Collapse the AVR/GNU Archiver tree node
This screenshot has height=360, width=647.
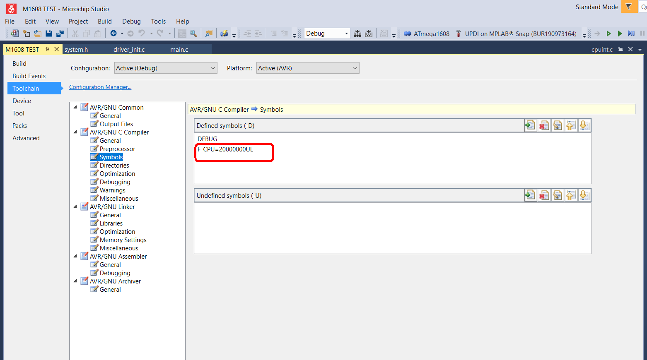(75, 281)
